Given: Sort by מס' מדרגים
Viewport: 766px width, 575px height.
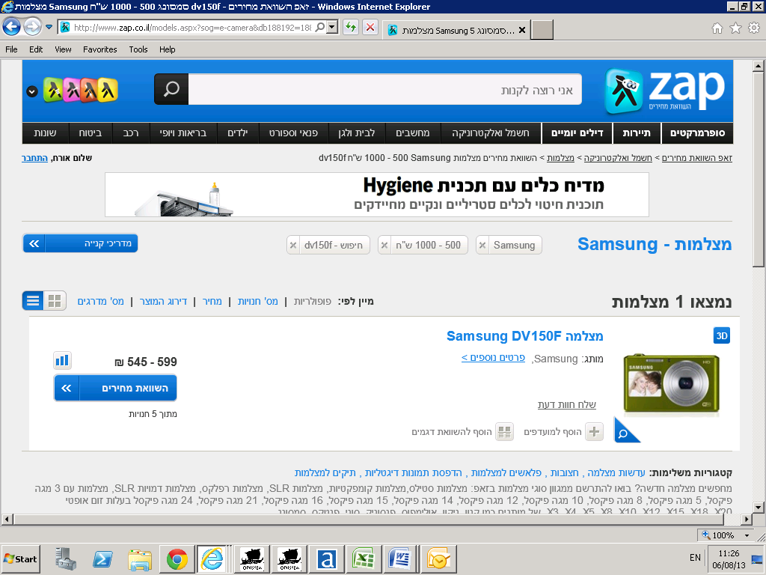Looking at the screenshot, I should coord(101,301).
